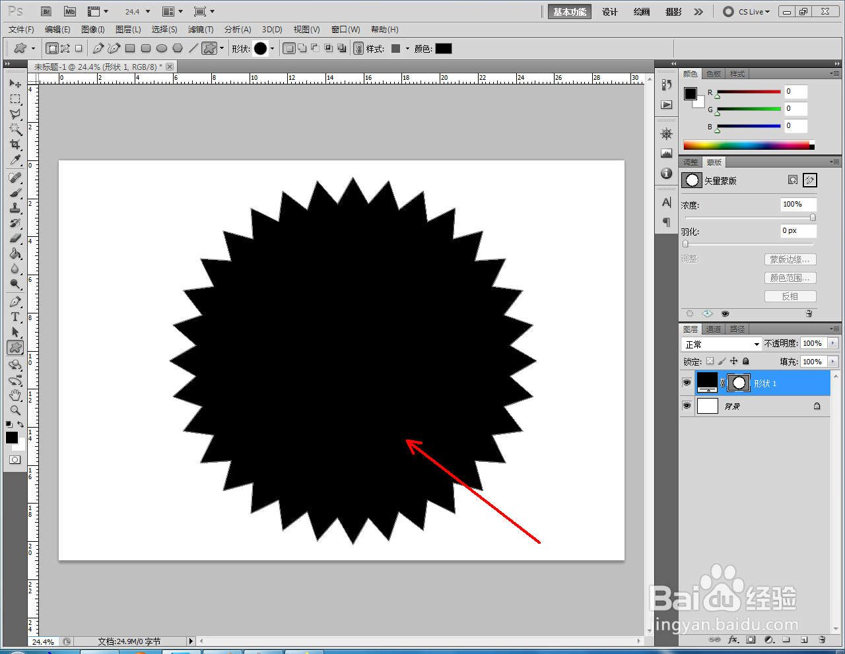Switch to the 路径 tab
The image size is (845, 654).
click(x=737, y=329)
